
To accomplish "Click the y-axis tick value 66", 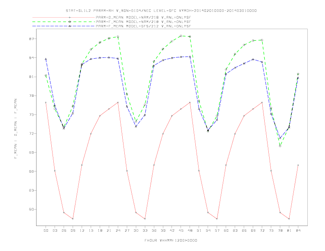I will click(31, 171).
